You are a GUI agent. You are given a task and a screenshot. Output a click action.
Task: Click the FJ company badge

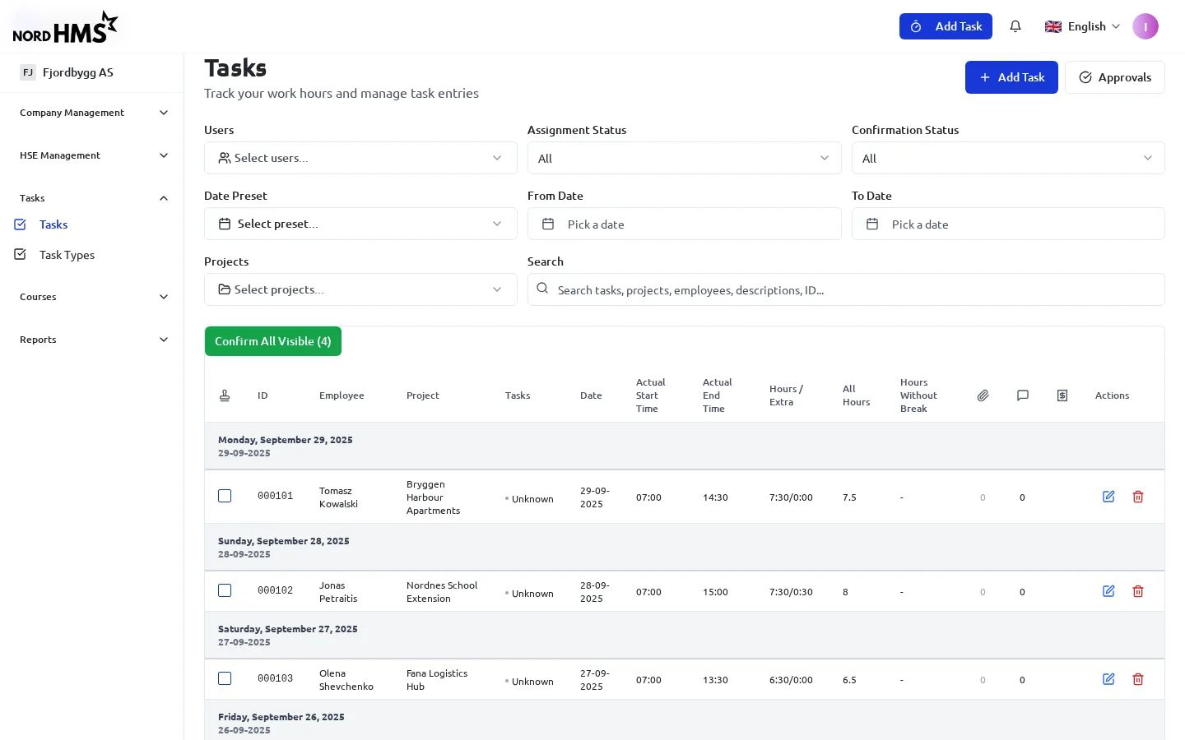pyautogui.click(x=28, y=72)
